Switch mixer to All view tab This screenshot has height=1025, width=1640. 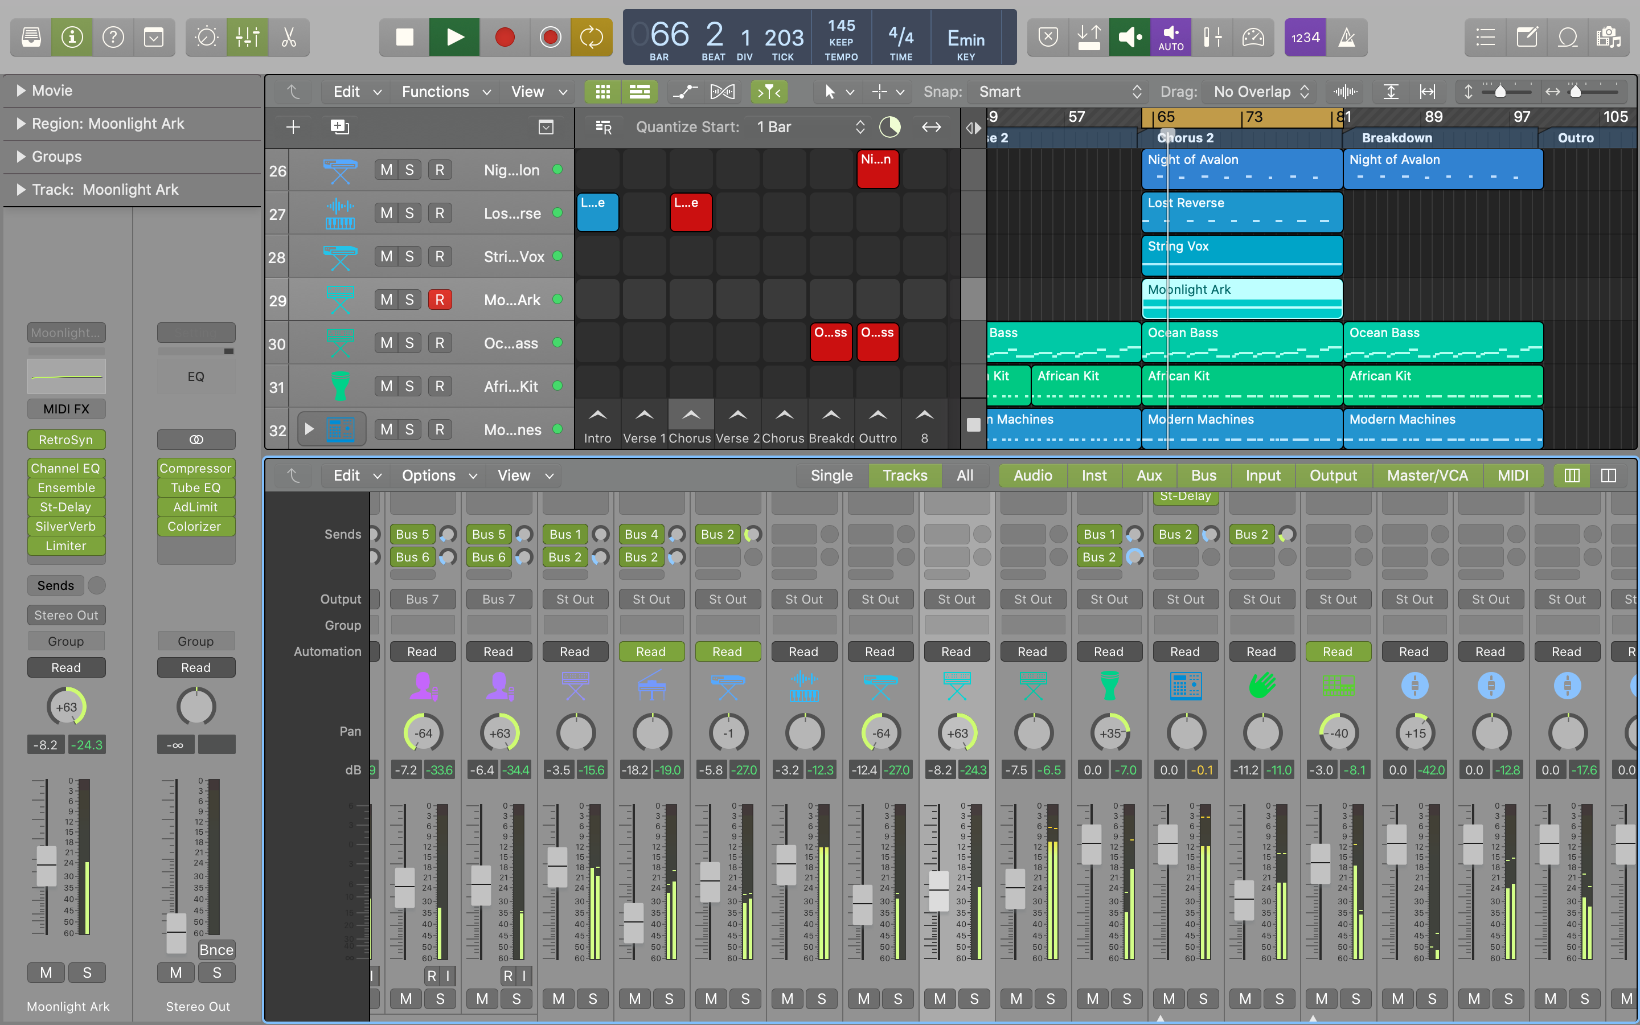pos(964,475)
